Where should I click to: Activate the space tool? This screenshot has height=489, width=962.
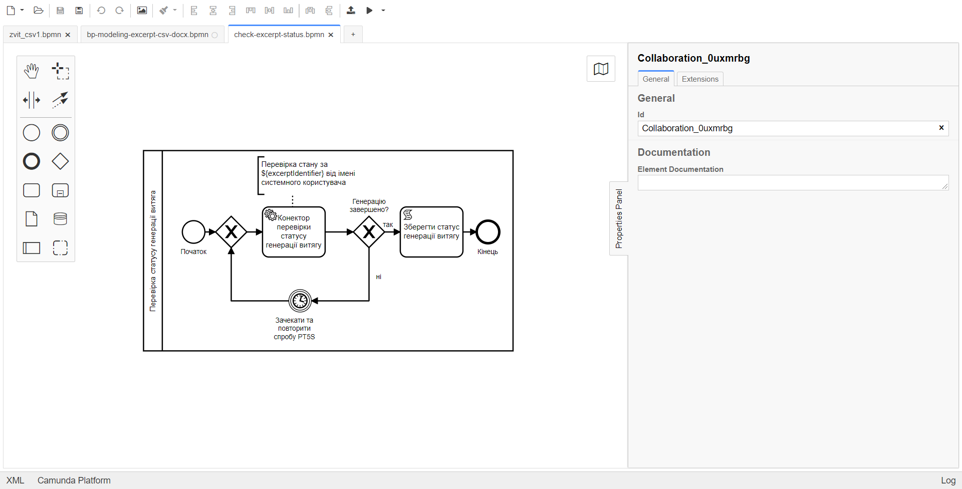31,100
